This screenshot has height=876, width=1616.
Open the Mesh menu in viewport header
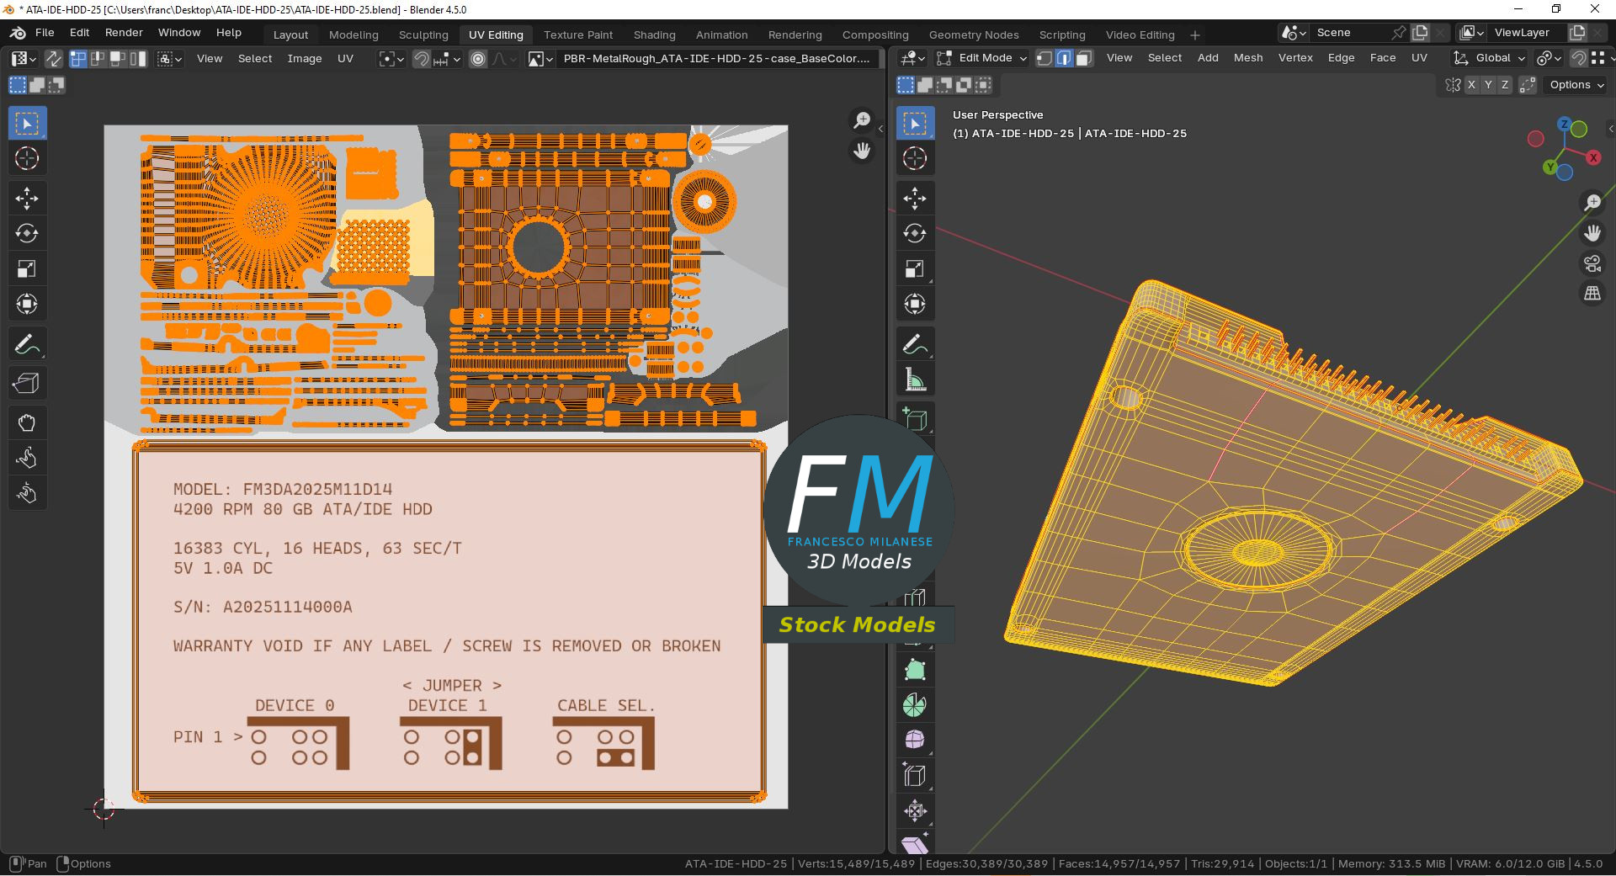point(1247,58)
